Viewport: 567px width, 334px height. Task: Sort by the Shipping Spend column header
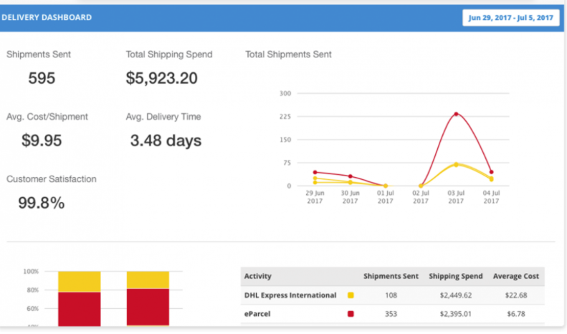[x=456, y=276]
